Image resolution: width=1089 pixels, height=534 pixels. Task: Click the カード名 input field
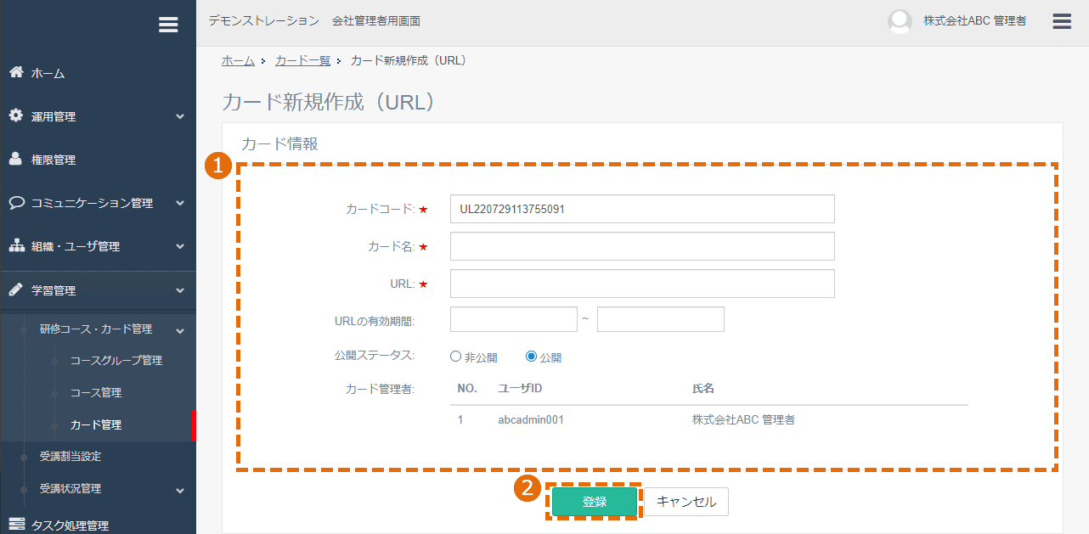pos(642,246)
